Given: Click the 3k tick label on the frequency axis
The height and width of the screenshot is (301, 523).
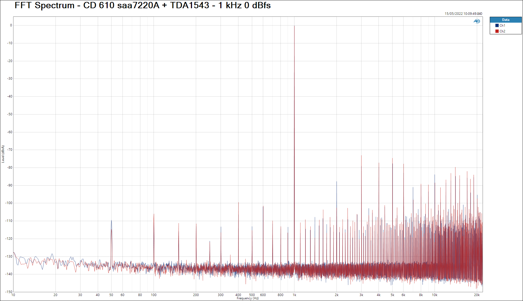Looking at the screenshot, I should tap(361, 295).
